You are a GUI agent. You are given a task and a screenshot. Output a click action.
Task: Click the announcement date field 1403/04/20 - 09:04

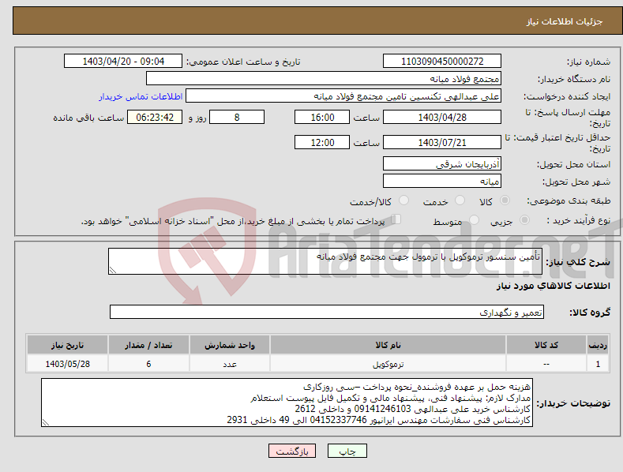point(123,62)
